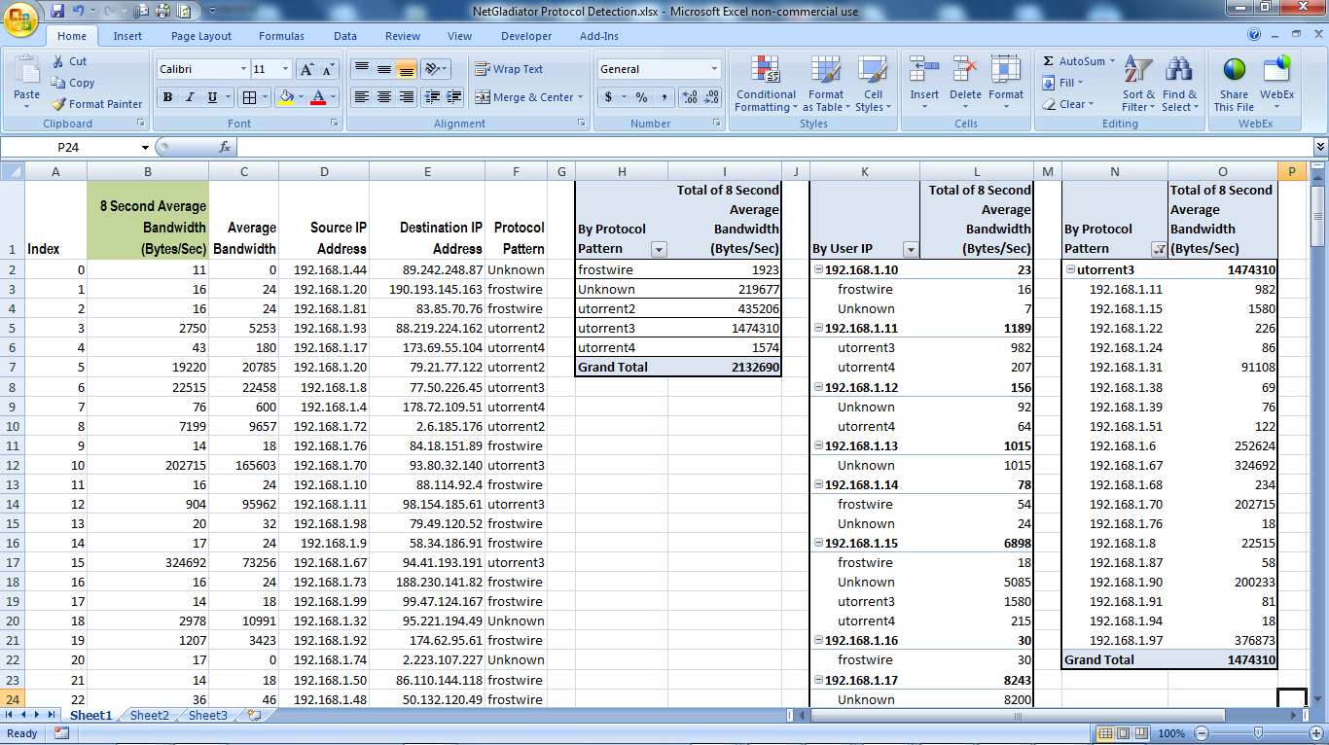Open the By User IP filter dropdown
The width and height of the screenshot is (1329, 745).
coord(911,249)
